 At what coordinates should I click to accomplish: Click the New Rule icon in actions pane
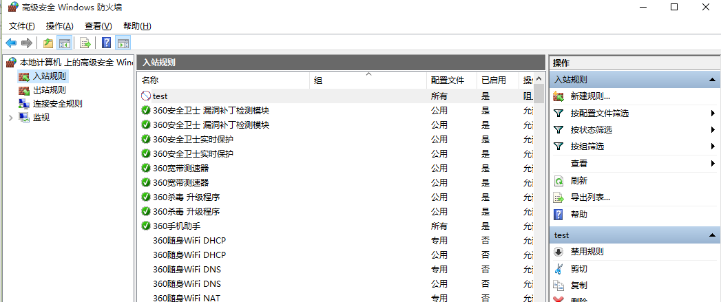click(558, 96)
